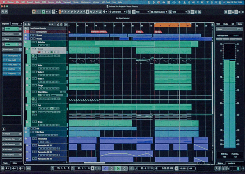This screenshot has width=245, height=174.
Task: Open the Adapt to Zoom dropdown
Action: [159, 12]
